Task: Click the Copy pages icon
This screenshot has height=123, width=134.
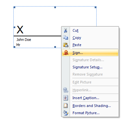Action: pos(66,38)
